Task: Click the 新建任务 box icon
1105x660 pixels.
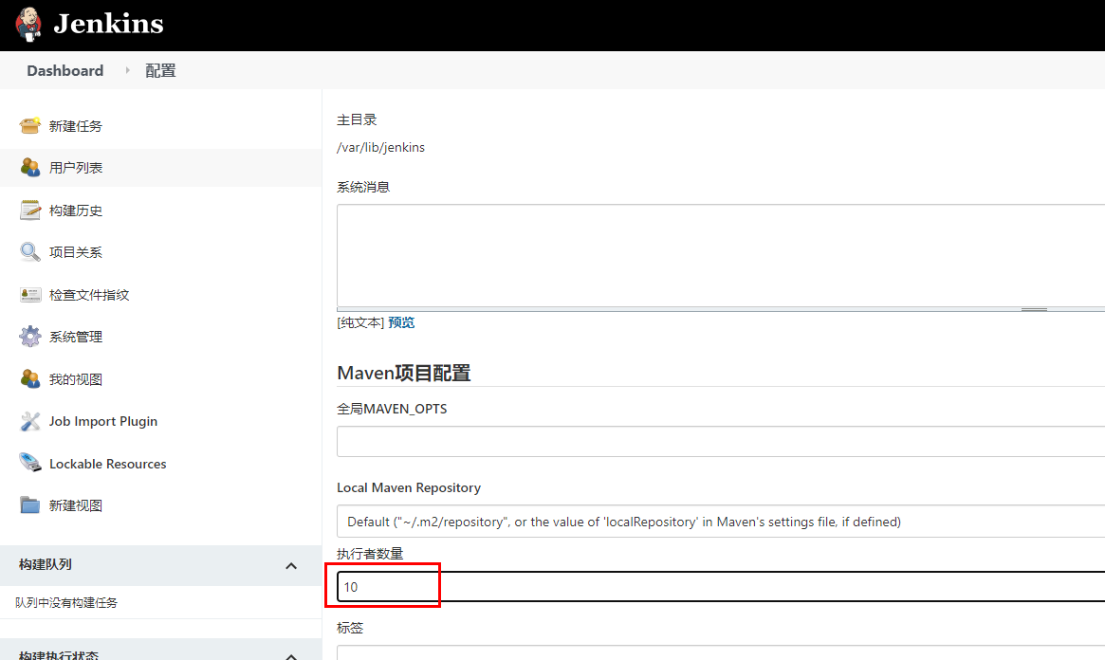Action: 29,125
